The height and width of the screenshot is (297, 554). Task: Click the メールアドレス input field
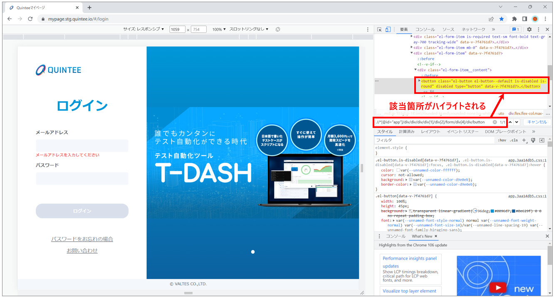click(x=82, y=146)
